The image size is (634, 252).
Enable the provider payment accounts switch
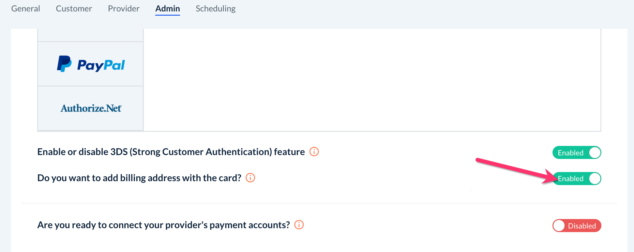(x=577, y=226)
